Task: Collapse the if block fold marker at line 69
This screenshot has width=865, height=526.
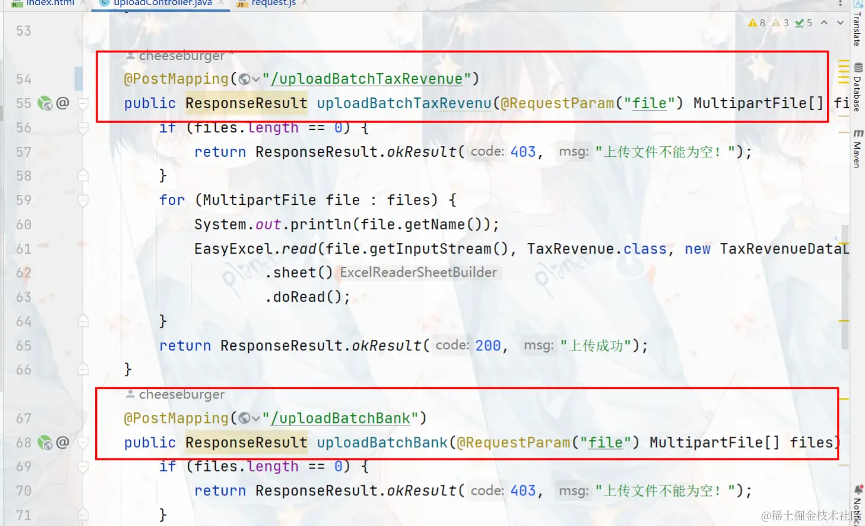Action: tap(83, 467)
